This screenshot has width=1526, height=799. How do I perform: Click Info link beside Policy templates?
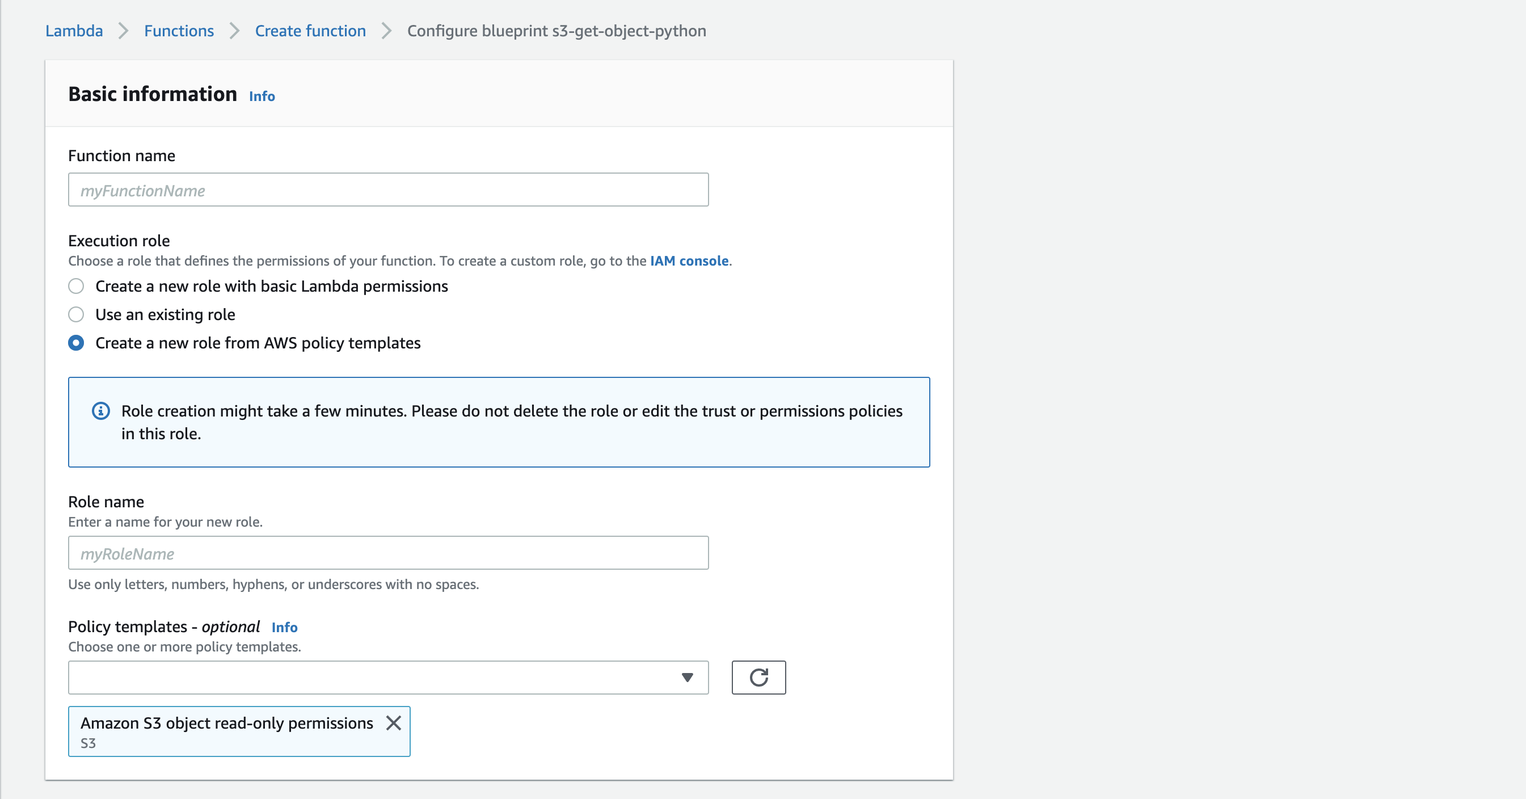tap(284, 627)
